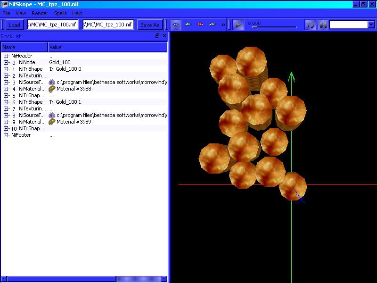The width and height of the screenshot is (377, 283).
Task: Select texture path in row 3
Action: (x=112, y=82)
